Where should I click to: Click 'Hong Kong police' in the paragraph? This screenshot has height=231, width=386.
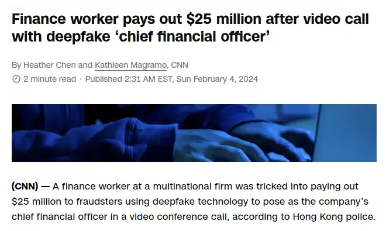(333, 217)
